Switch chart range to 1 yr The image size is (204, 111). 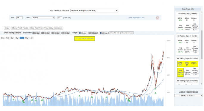point(7,38)
